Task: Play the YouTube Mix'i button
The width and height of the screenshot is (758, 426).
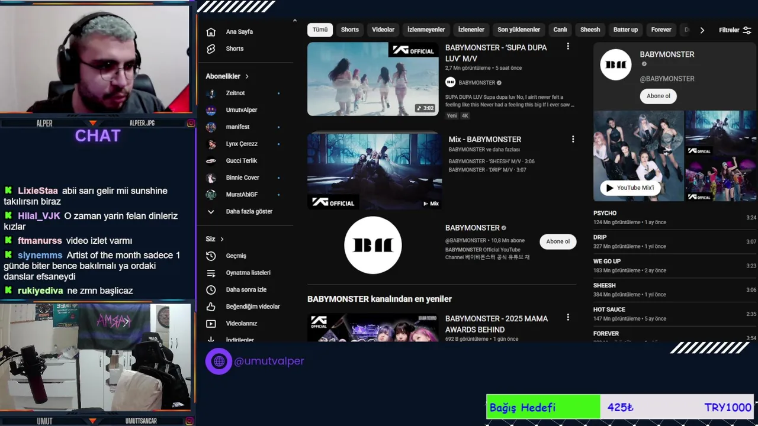Action: coord(629,188)
